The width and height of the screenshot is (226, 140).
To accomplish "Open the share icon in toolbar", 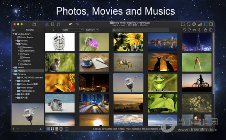I will pos(206,30).
